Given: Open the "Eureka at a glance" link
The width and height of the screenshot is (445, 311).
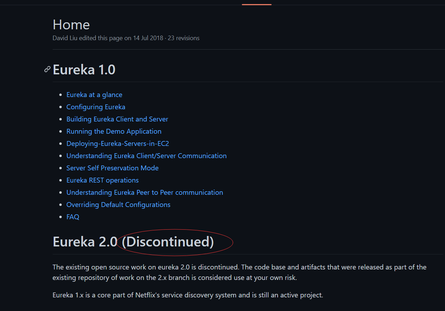Looking at the screenshot, I should click(x=94, y=95).
